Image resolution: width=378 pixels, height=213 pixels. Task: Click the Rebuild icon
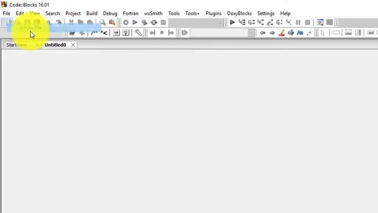[154, 22]
